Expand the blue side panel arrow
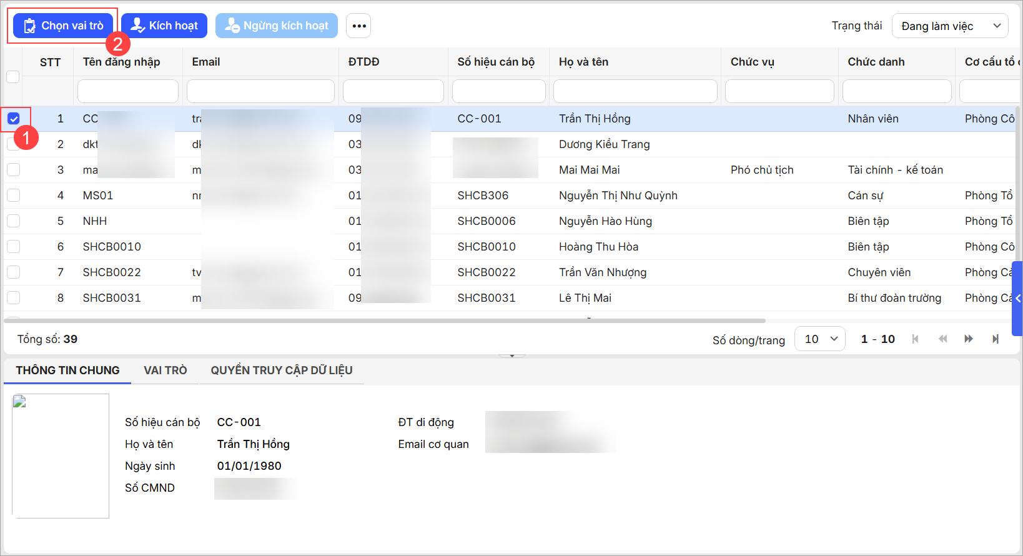This screenshot has height=556, width=1023. tap(1017, 299)
